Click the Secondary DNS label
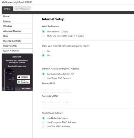134x138 pixels. 50,96
